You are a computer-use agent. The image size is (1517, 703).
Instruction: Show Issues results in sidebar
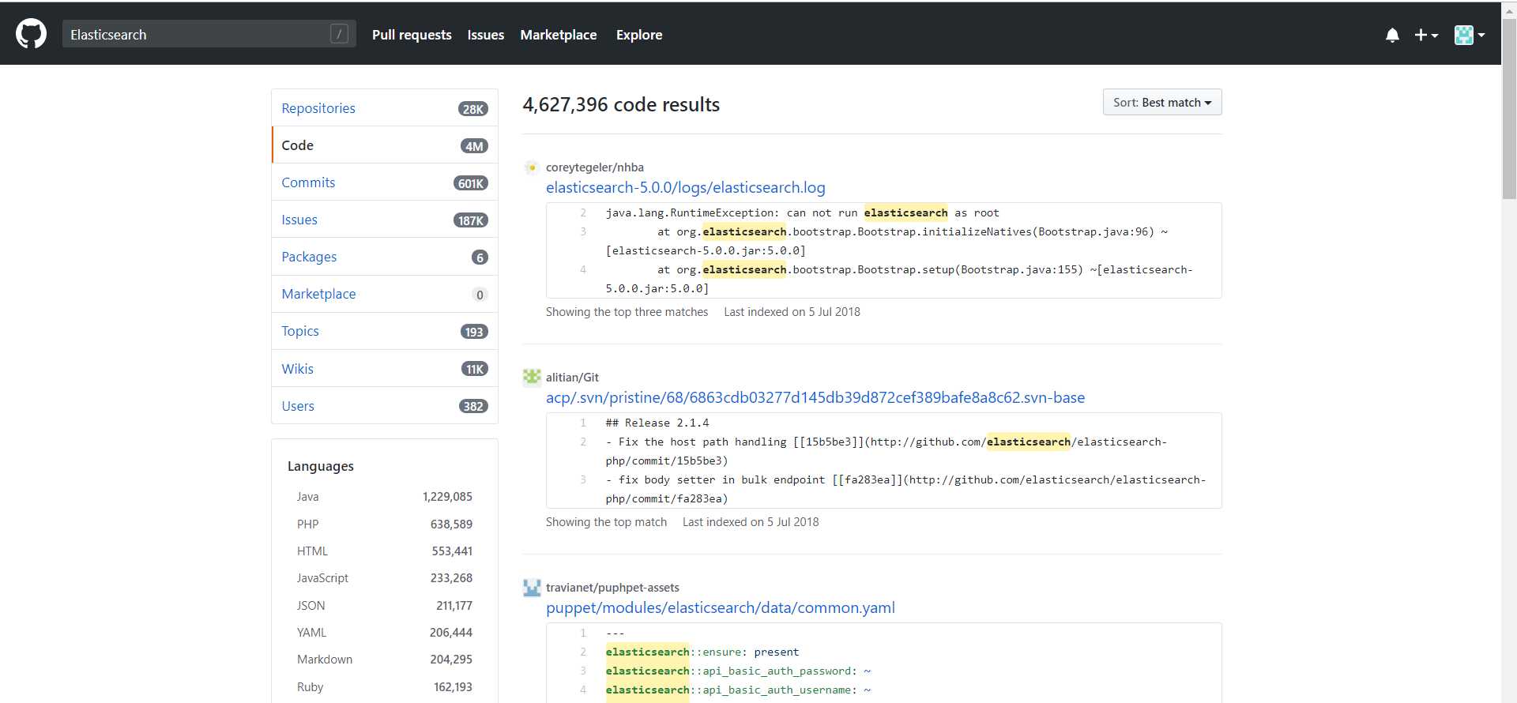coord(385,220)
